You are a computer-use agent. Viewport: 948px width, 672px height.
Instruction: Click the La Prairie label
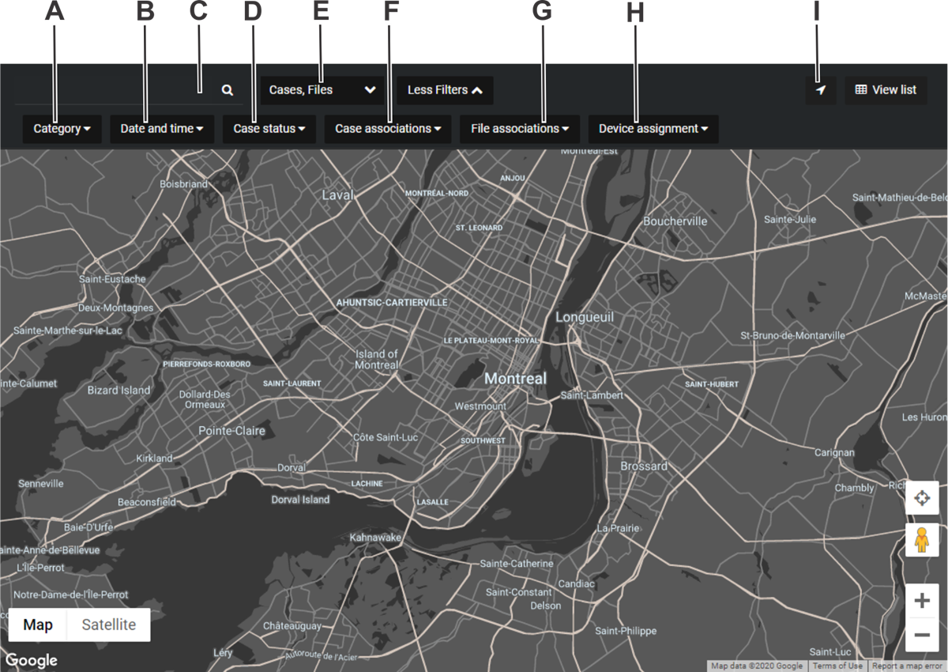coord(617,527)
